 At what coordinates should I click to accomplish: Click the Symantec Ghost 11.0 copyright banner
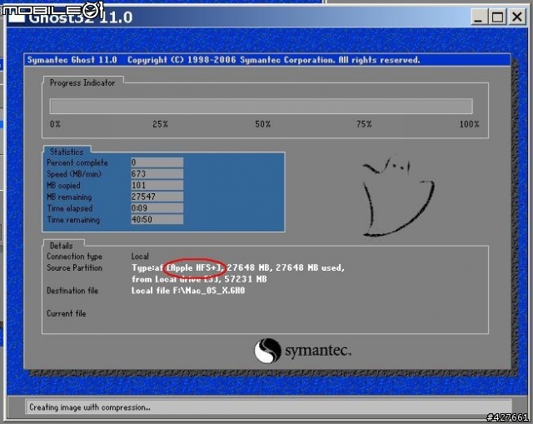point(267,60)
